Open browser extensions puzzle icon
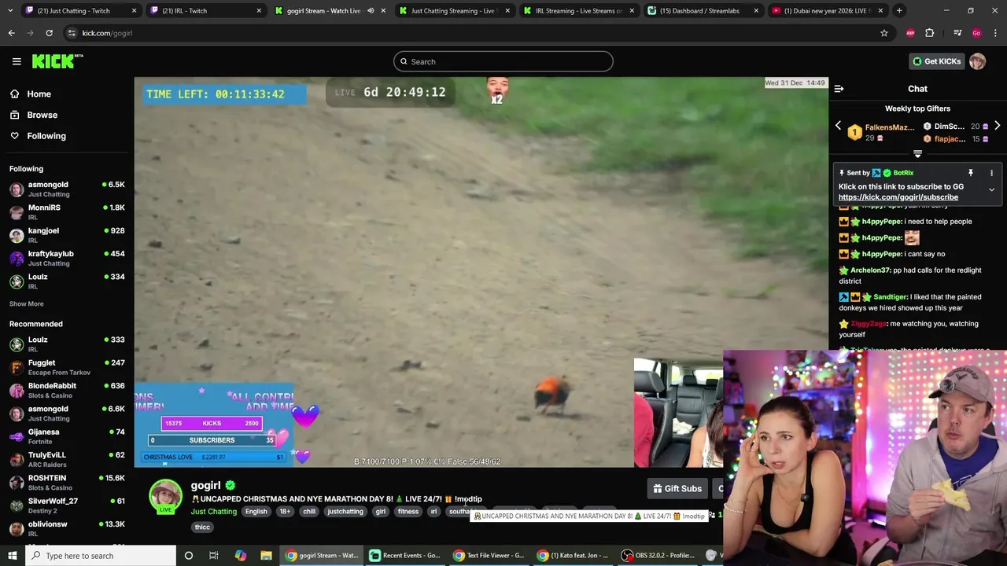The height and width of the screenshot is (566, 1007). 930,33
